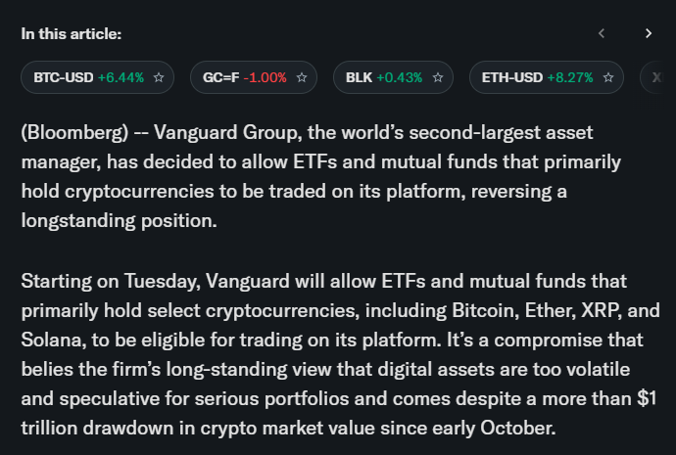Open the ETH-USD ticker symbol
The height and width of the screenshot is (455, 676).
click(x=512, y=77)
